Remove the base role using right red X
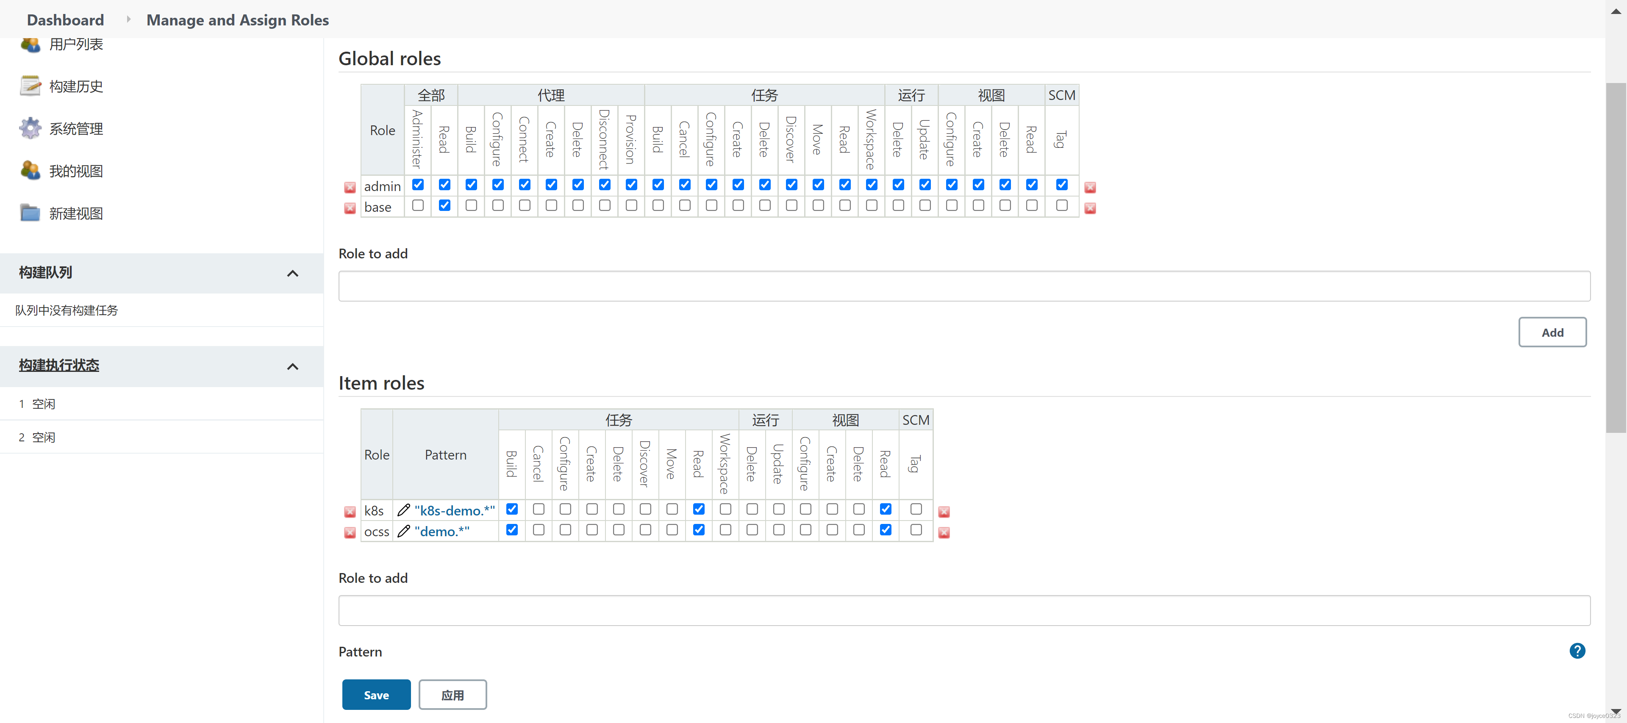Viewport: 1627px width, 723px height. 1089,208
